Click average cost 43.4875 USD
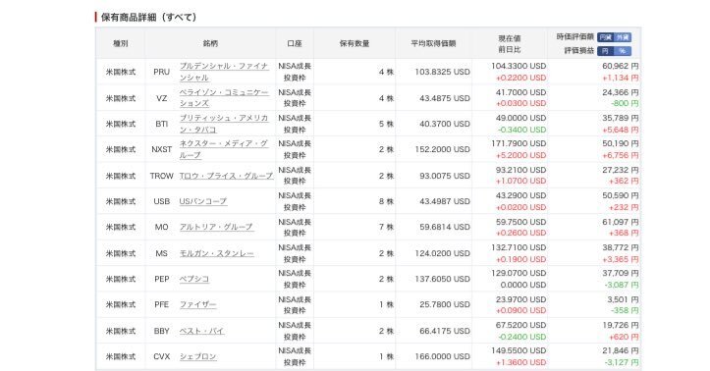The image size is (710, 371). coord(444,98)
